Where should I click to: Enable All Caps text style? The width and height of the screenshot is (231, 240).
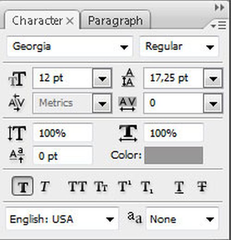click(78, 186)
